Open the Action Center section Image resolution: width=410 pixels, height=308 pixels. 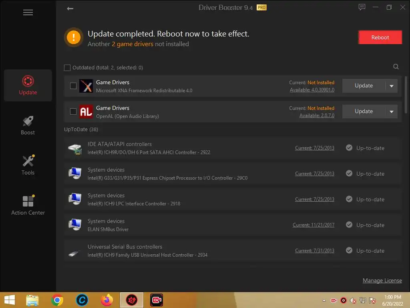(x=28, y=205)
